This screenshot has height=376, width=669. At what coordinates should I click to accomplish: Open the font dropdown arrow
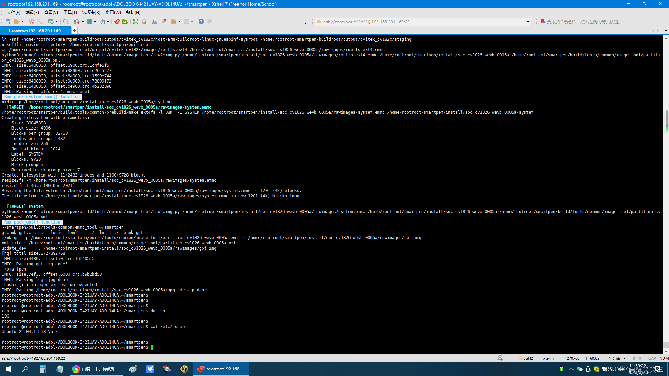[x=108, y=22]
